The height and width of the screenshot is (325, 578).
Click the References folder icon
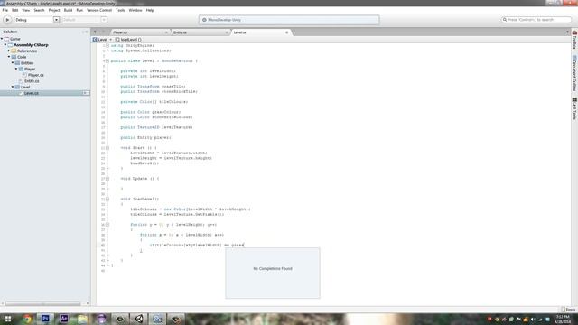(14, 51)
